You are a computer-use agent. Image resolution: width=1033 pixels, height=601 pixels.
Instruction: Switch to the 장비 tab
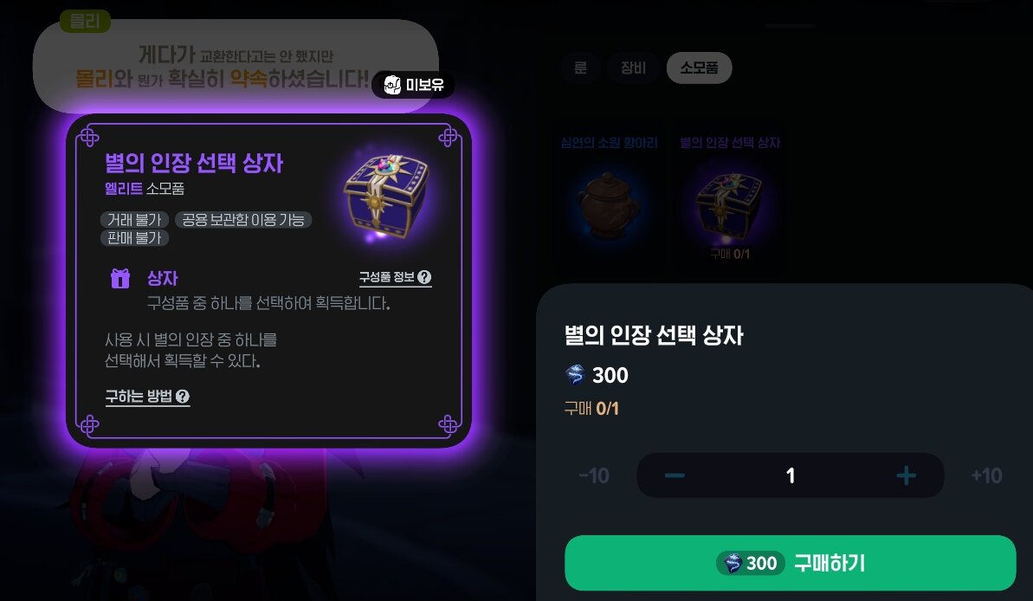[633, 68]
